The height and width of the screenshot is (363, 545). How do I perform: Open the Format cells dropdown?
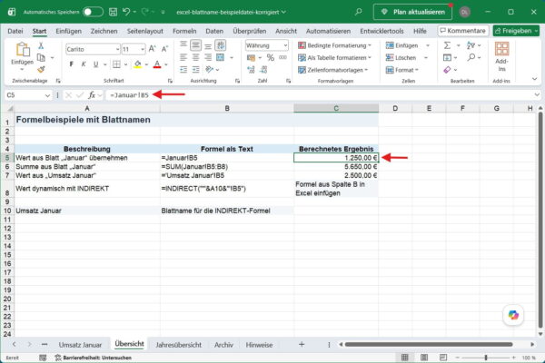tap(401, 70)
